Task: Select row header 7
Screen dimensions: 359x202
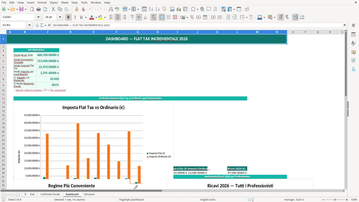Action: click(3, 73)
